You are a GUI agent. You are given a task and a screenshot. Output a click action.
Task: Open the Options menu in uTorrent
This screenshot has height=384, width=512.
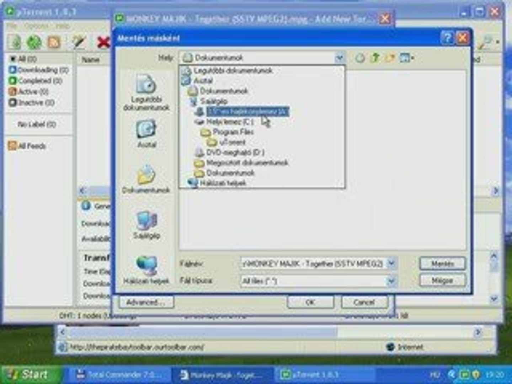click(x=37, y=26)
